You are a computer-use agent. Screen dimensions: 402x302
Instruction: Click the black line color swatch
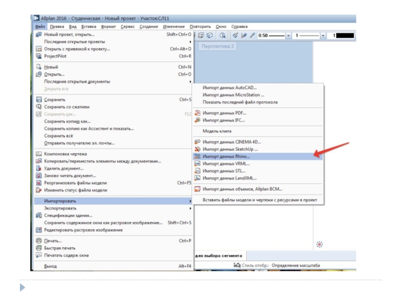pos(343,36)
